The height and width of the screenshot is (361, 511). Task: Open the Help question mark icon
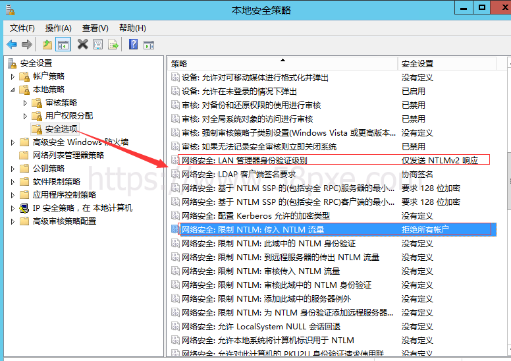click(133, 44)
